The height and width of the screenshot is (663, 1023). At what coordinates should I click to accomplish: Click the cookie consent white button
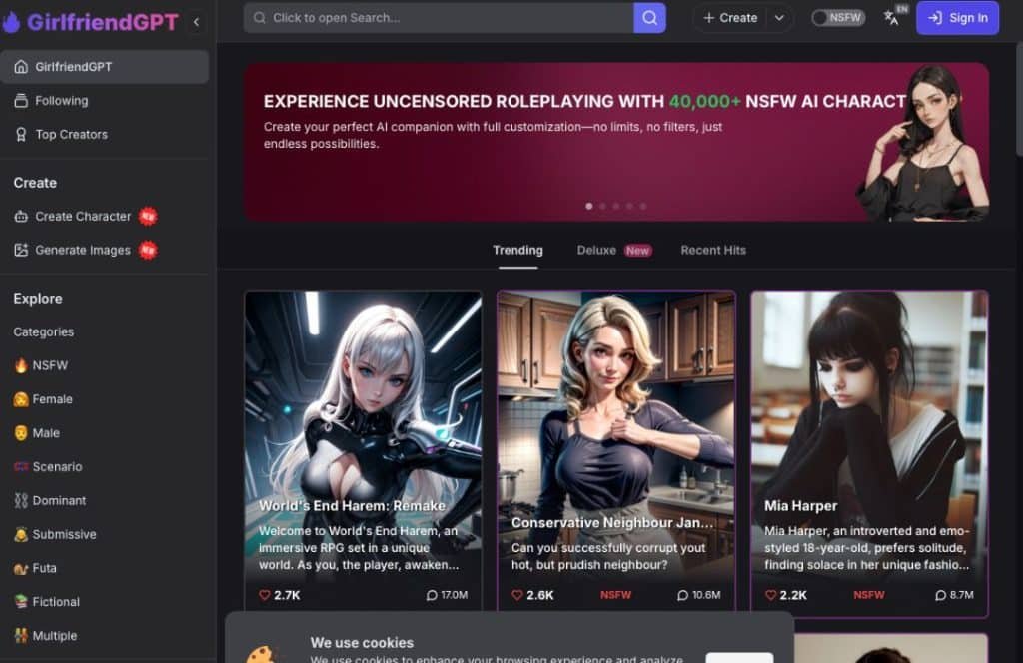(739, 657)
